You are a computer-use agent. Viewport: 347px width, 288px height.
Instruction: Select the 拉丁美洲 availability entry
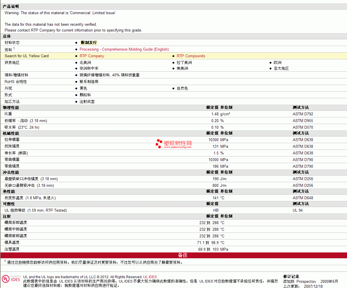[184, 63]
